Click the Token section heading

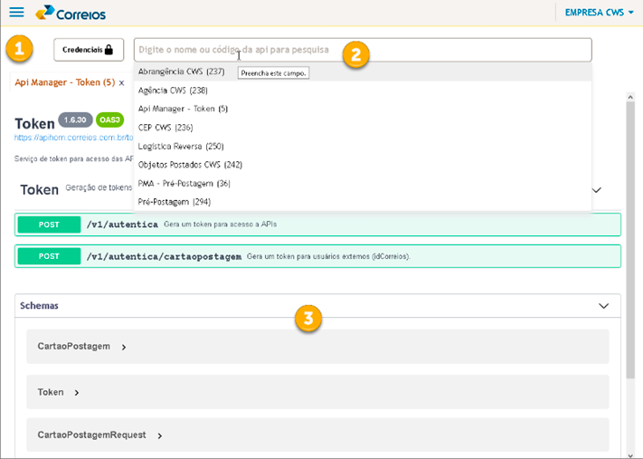click(x=40, y=190)
